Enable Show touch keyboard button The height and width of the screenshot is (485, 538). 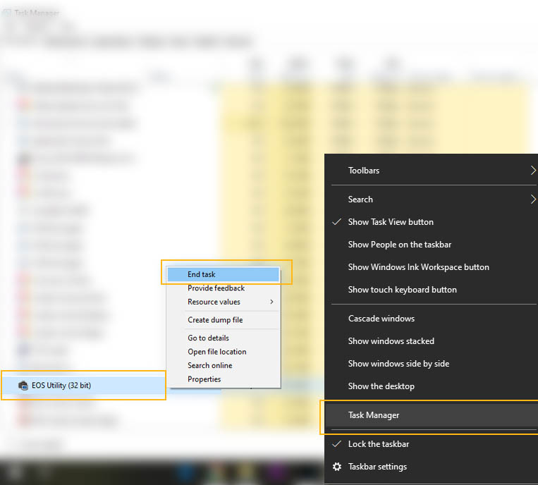[x=432, y=290]
